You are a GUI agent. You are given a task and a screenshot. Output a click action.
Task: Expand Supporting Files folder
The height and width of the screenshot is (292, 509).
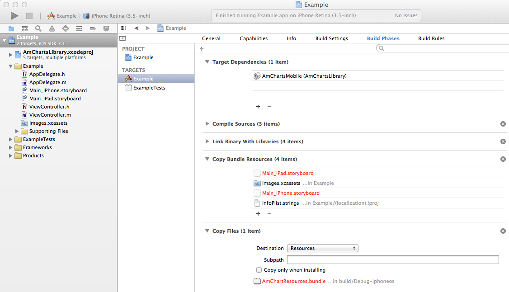[x=17, y=132]
